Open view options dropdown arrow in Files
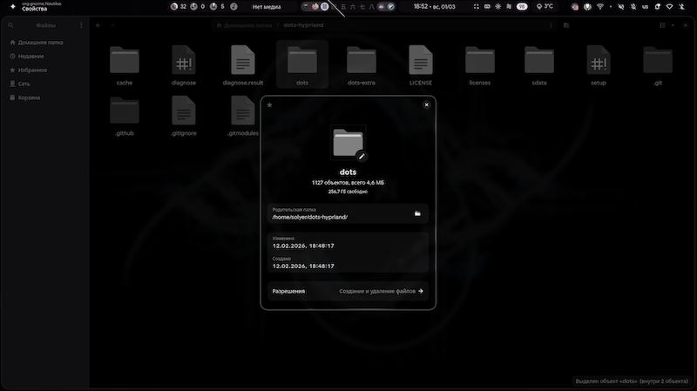This screenshot has width=697, height=391. click(673, 25)
